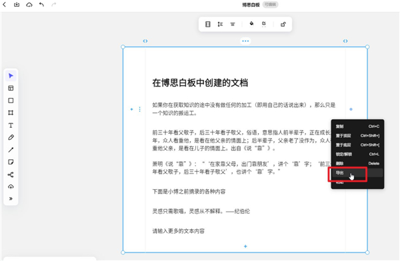The image size is (400, 261).
Task: Click the three-dot handle above the document
Action: pos(245,41)
